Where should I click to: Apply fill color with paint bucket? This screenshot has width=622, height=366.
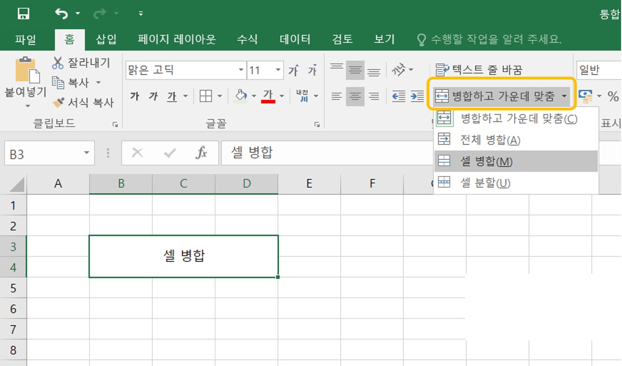click(x=240, y=96)
